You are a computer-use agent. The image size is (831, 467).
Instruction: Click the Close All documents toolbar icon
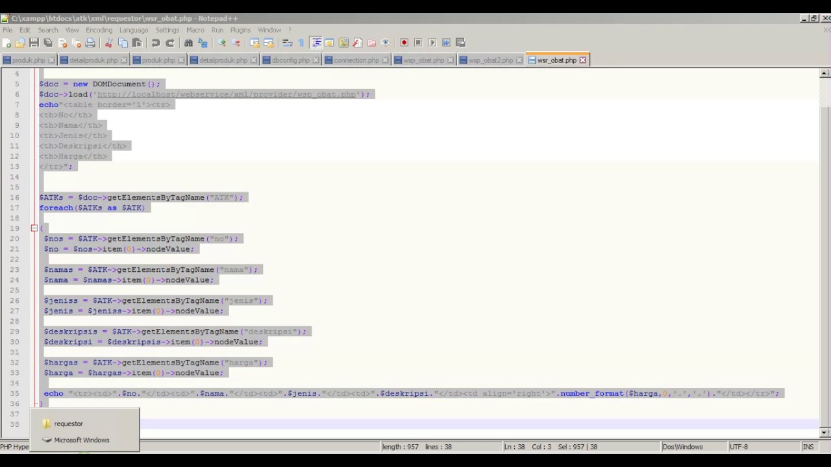(77, 43)
